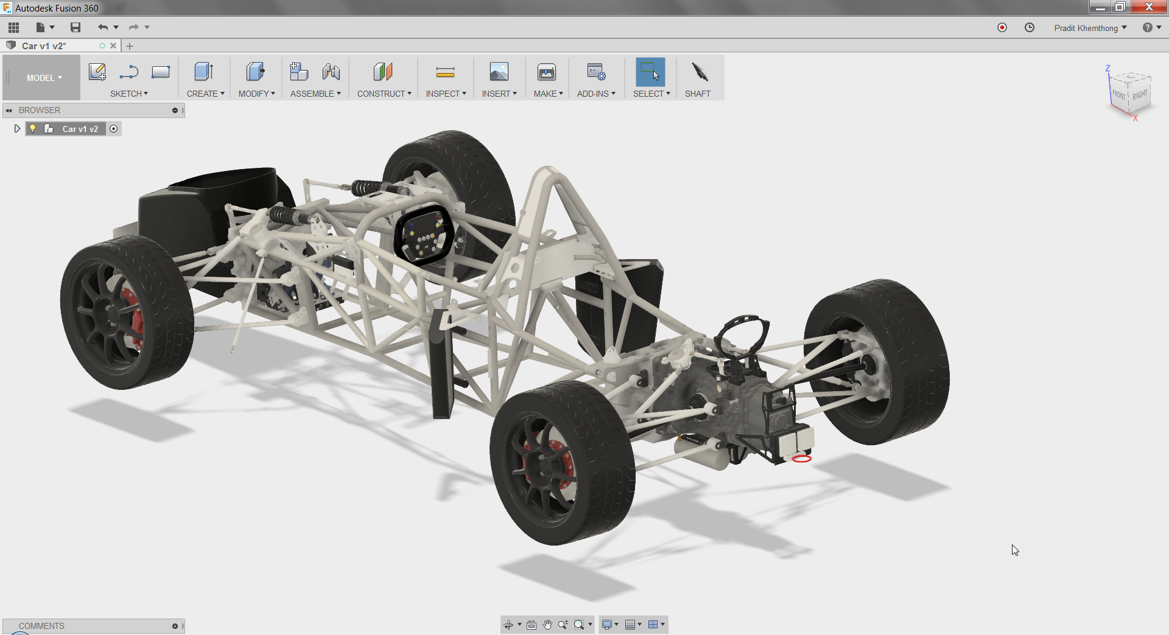Click the New Component icon in Assemble

point(299,72)
